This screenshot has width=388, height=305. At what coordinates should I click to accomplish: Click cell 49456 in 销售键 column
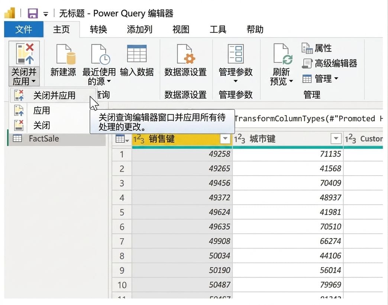(x=182, y=183)
